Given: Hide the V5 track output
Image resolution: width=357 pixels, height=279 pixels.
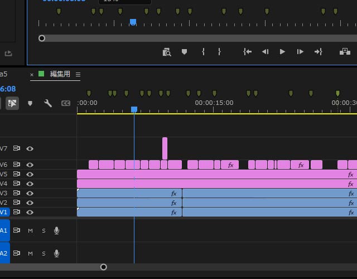Looking at the screenshot, I should tap(30, 174).
